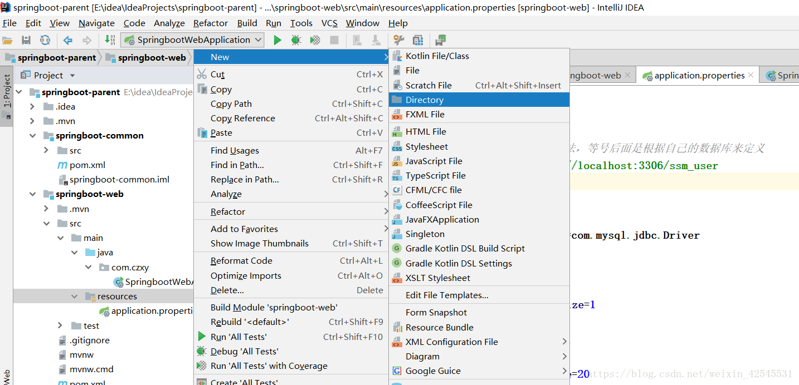Open the Project view dropdown arrow
Screen dimensions: 799x385
tap(72, 76)
